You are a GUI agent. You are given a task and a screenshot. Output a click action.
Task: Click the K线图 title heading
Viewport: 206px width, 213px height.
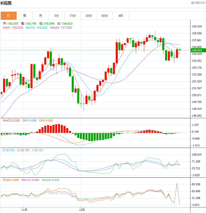coord(6,4)
